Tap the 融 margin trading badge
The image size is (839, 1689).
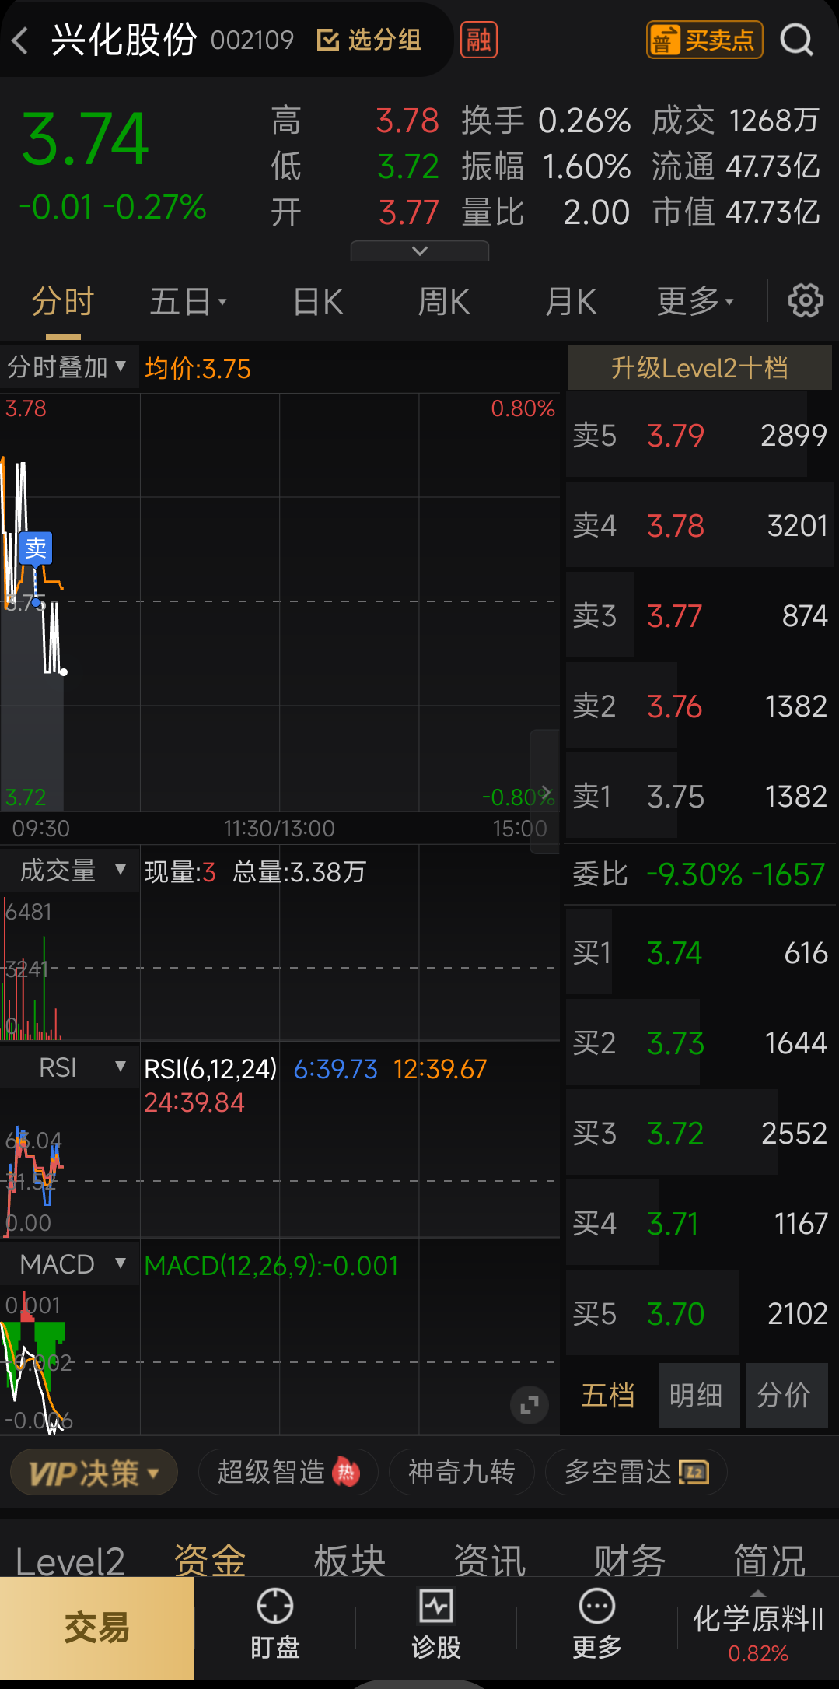click(x=479, y=40)
